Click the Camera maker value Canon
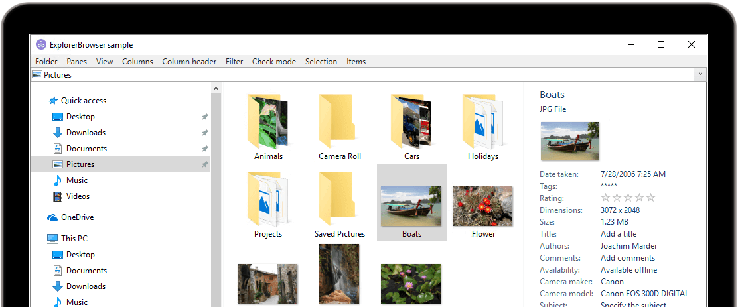This screenshot has width=738, height=307. point(613,282)
